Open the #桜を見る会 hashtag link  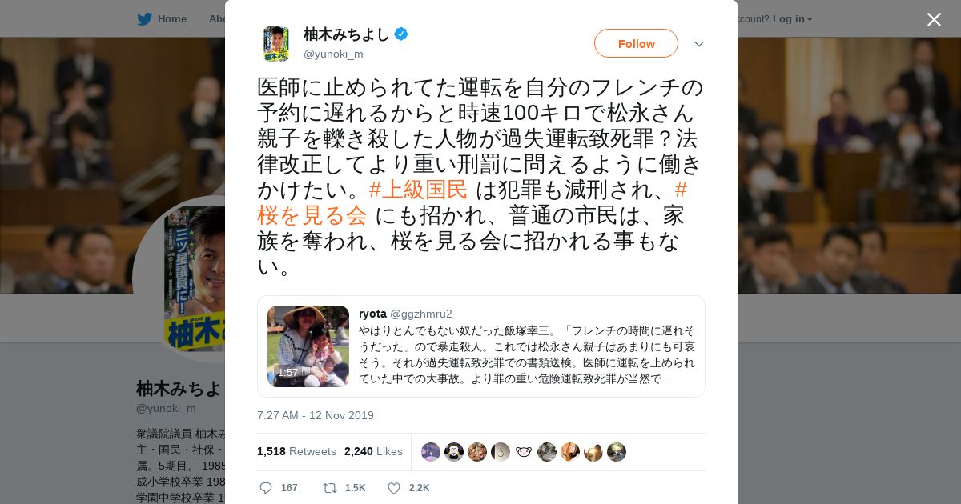point(472,202)
